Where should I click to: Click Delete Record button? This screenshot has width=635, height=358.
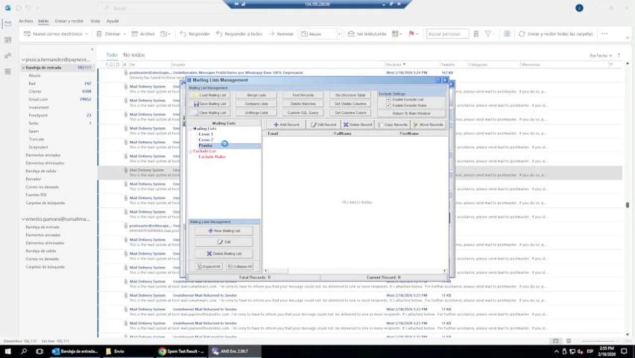[x=358, y=125]
